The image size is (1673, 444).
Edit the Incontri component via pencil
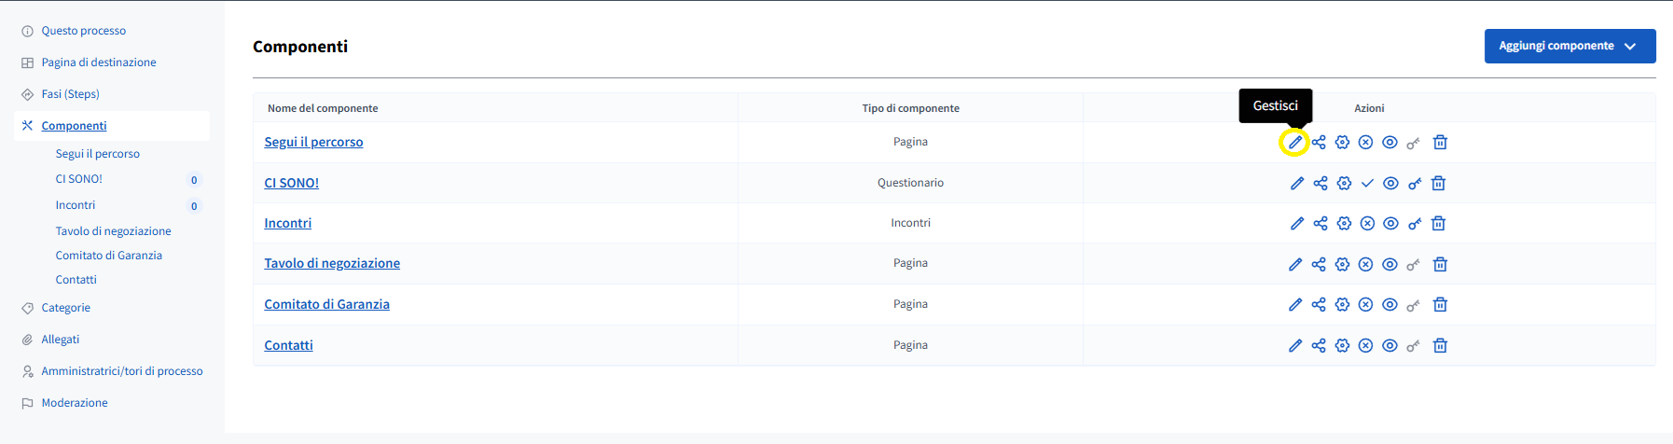click(x=1296, y=224)
